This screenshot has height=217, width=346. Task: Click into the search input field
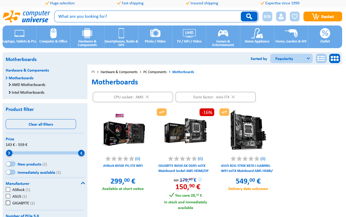pos(147,16)
